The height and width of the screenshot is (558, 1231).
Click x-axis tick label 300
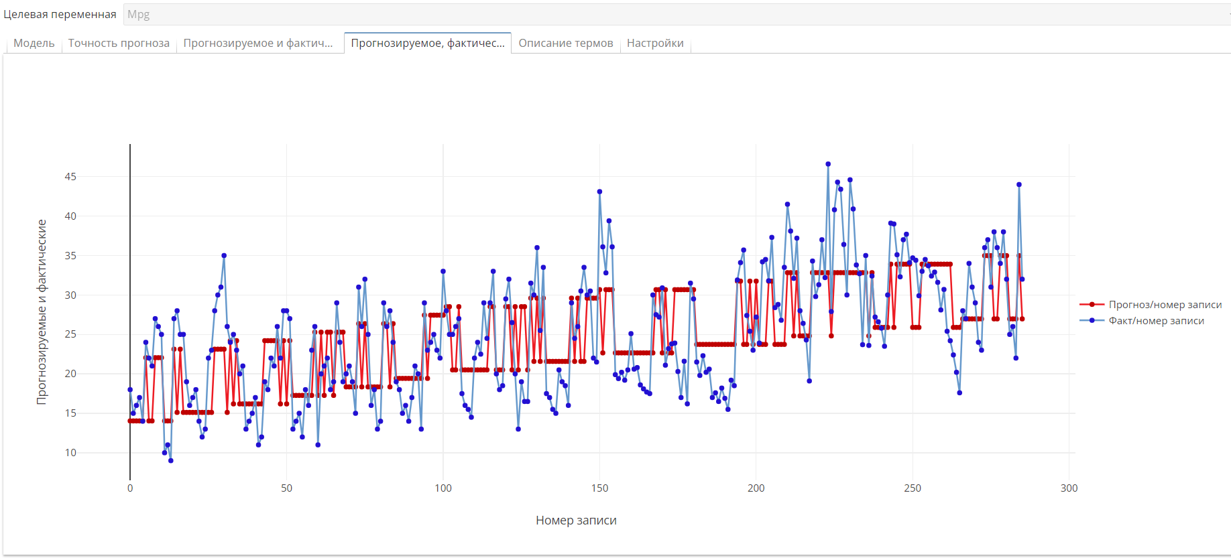tap(1069, 488)
